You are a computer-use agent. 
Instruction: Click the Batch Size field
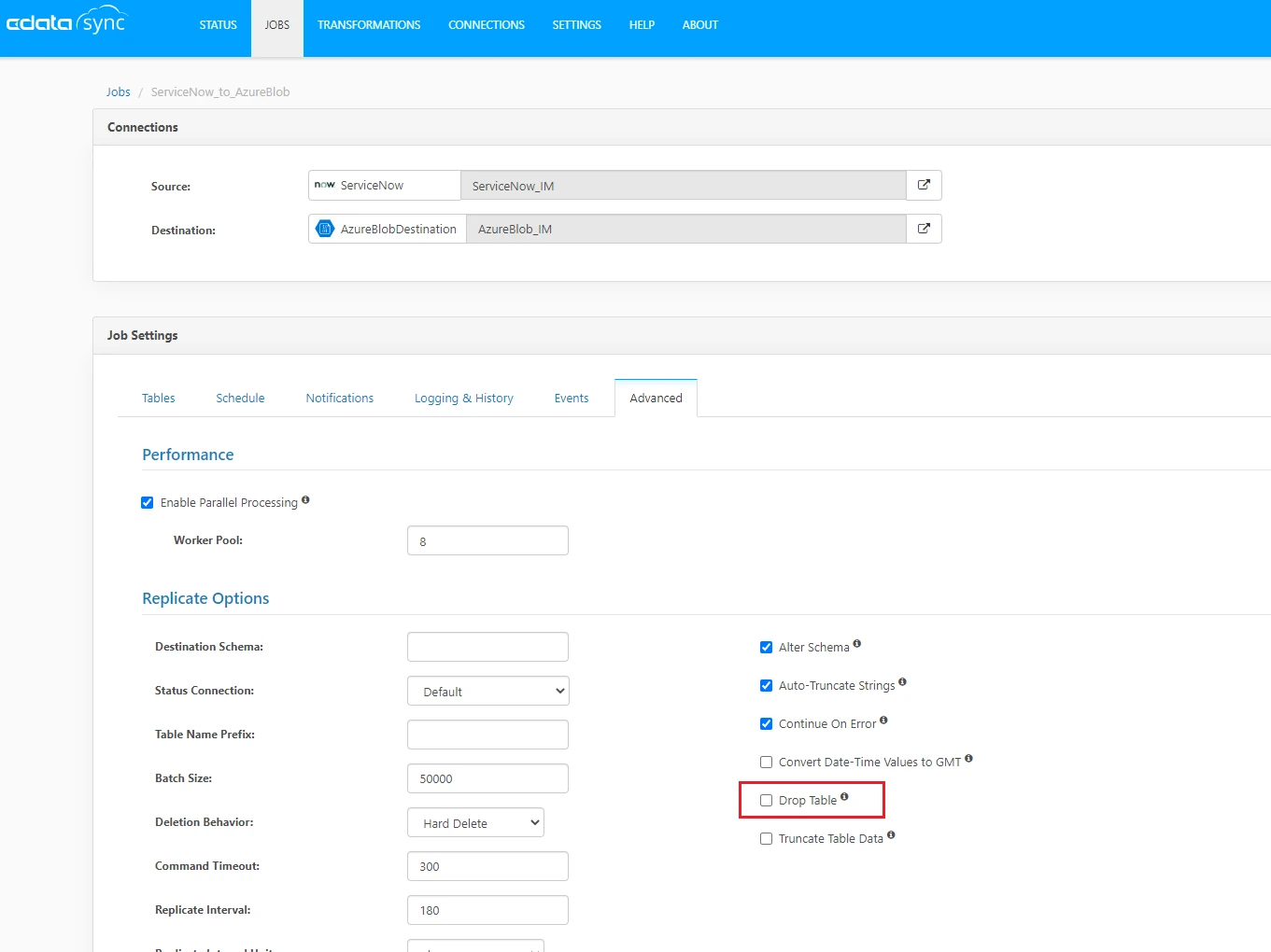tap(488, 778)
